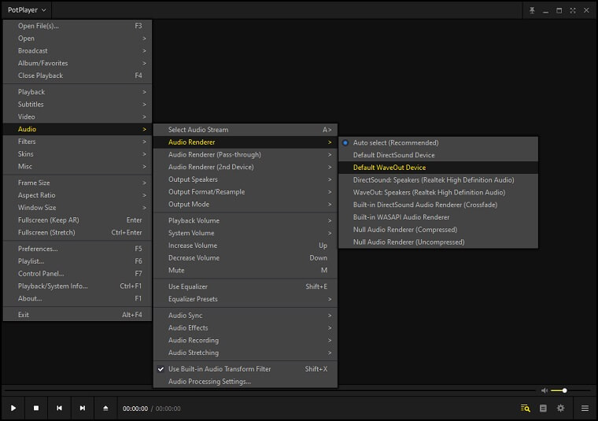
Task: Click the elapsed time 00:00:00 display
Action: click(x=135, y=408)
